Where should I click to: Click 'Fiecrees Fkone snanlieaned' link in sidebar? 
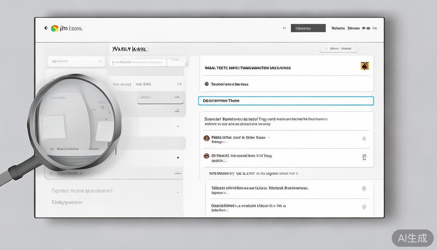coord(82,191)
